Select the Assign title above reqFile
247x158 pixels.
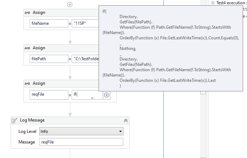tap(39, 83)
